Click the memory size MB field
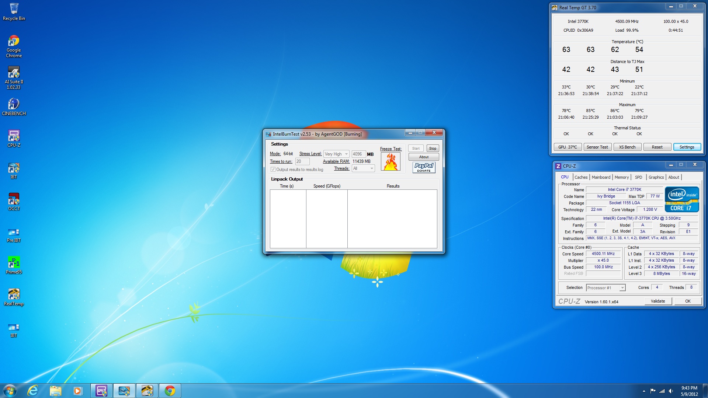The image size is (708, 398). tap(358, 154)
